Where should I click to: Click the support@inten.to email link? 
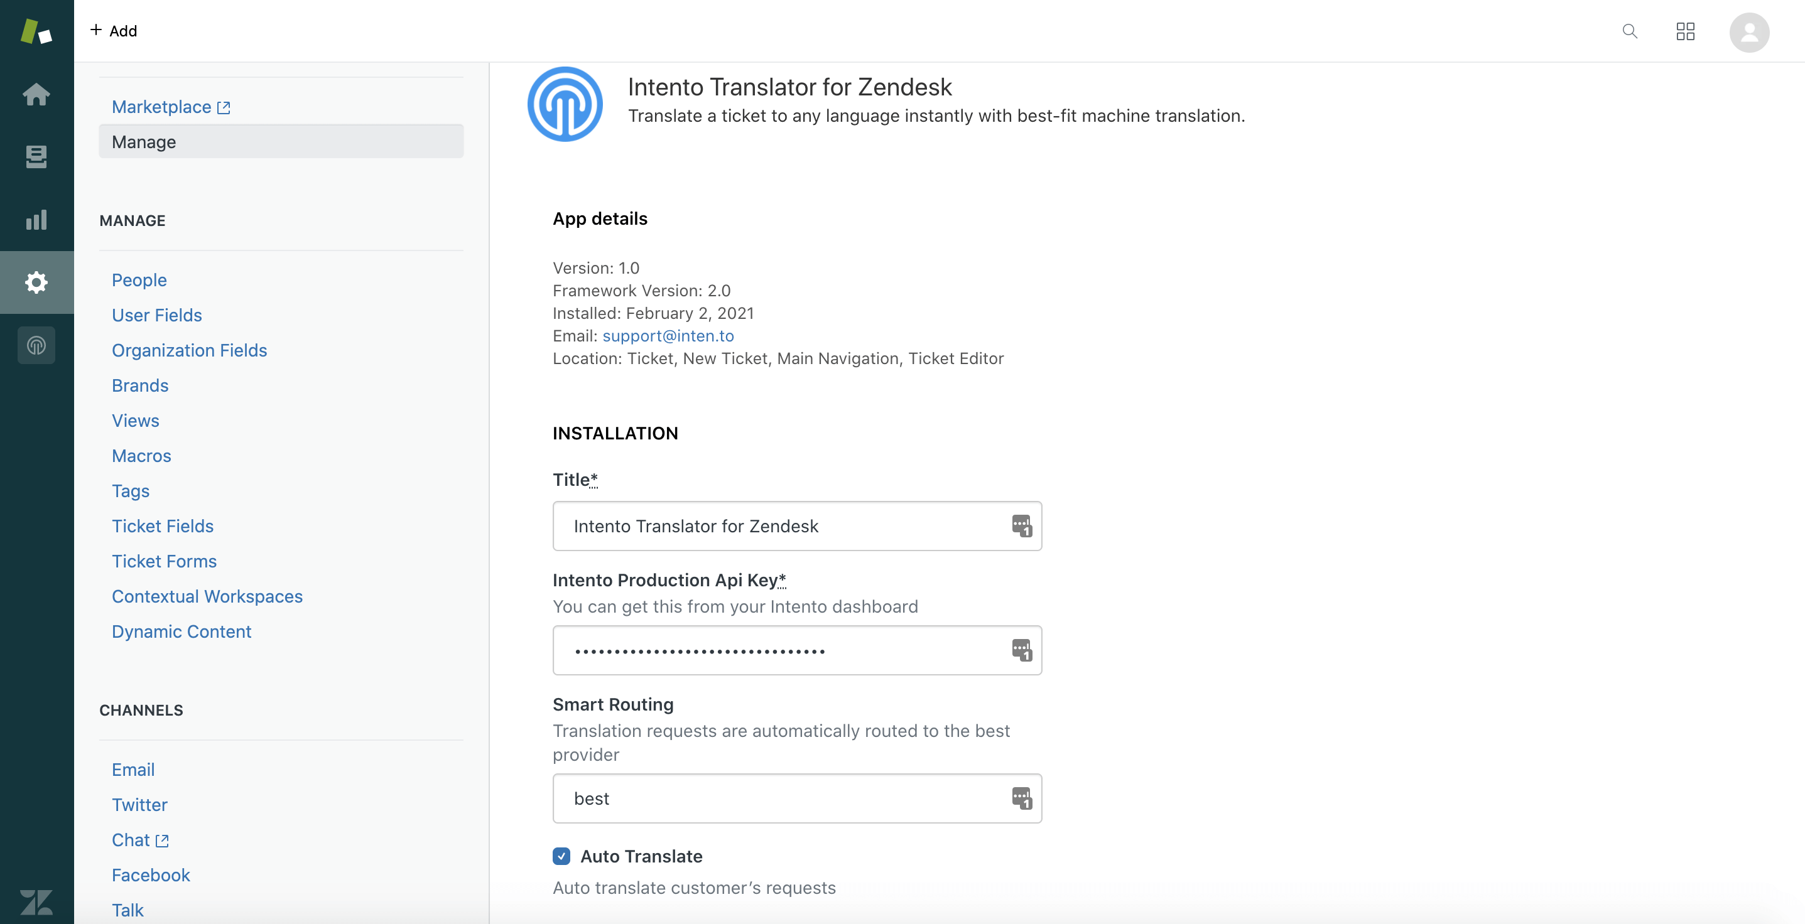(x=668, y=336)
